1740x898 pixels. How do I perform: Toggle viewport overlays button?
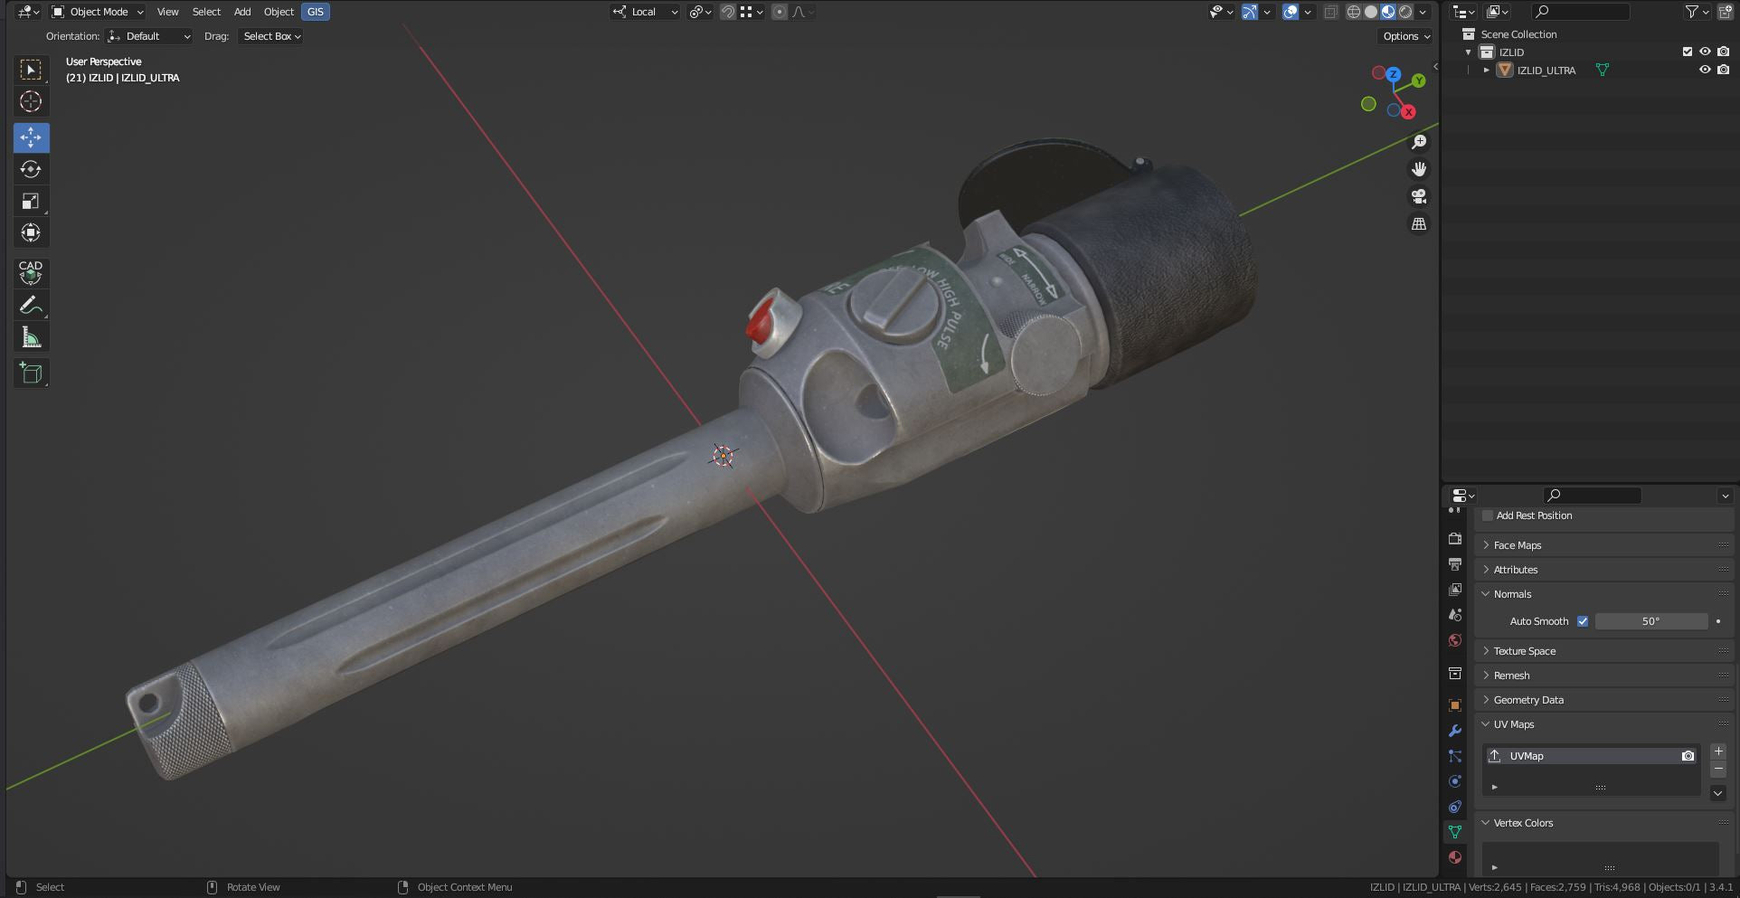pyautogui.click(x=1291, y=12)
